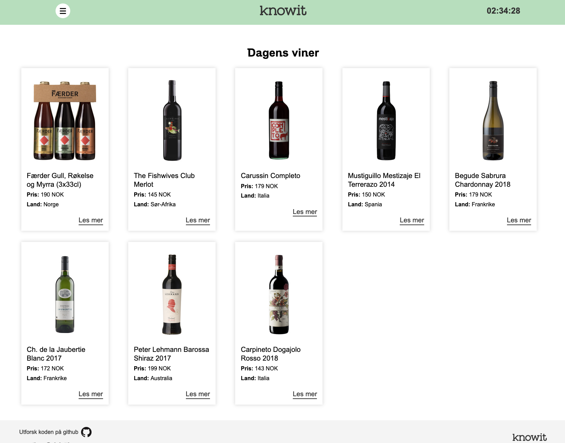The image size is (565, 443).
Task: Open Les mer for Peter Lehmann Shiraz
Action: 198,394
